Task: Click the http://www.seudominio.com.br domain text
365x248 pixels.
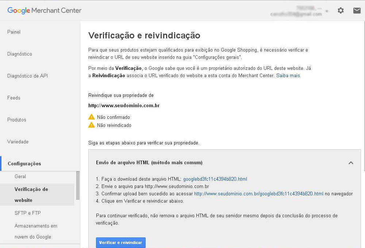Action: point(124,105)
